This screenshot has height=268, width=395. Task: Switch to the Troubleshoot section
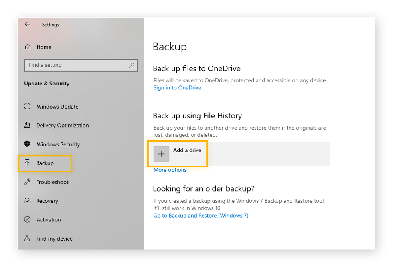(x=52, y=182)
